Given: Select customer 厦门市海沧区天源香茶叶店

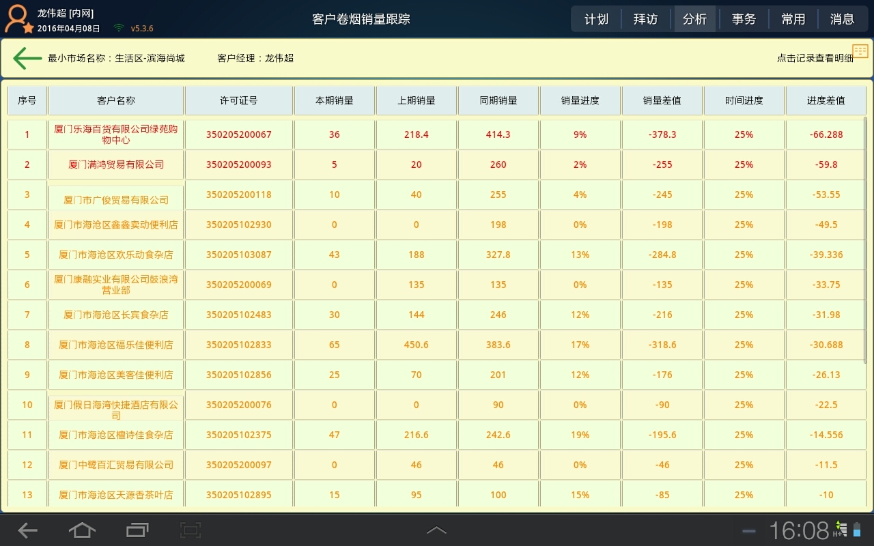Looking at the screenshot, I should (x=116, y=495).
